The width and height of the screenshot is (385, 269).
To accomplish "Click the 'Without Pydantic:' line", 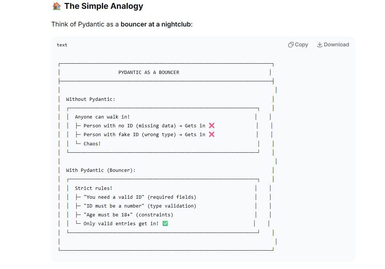I will pos(91,99).
